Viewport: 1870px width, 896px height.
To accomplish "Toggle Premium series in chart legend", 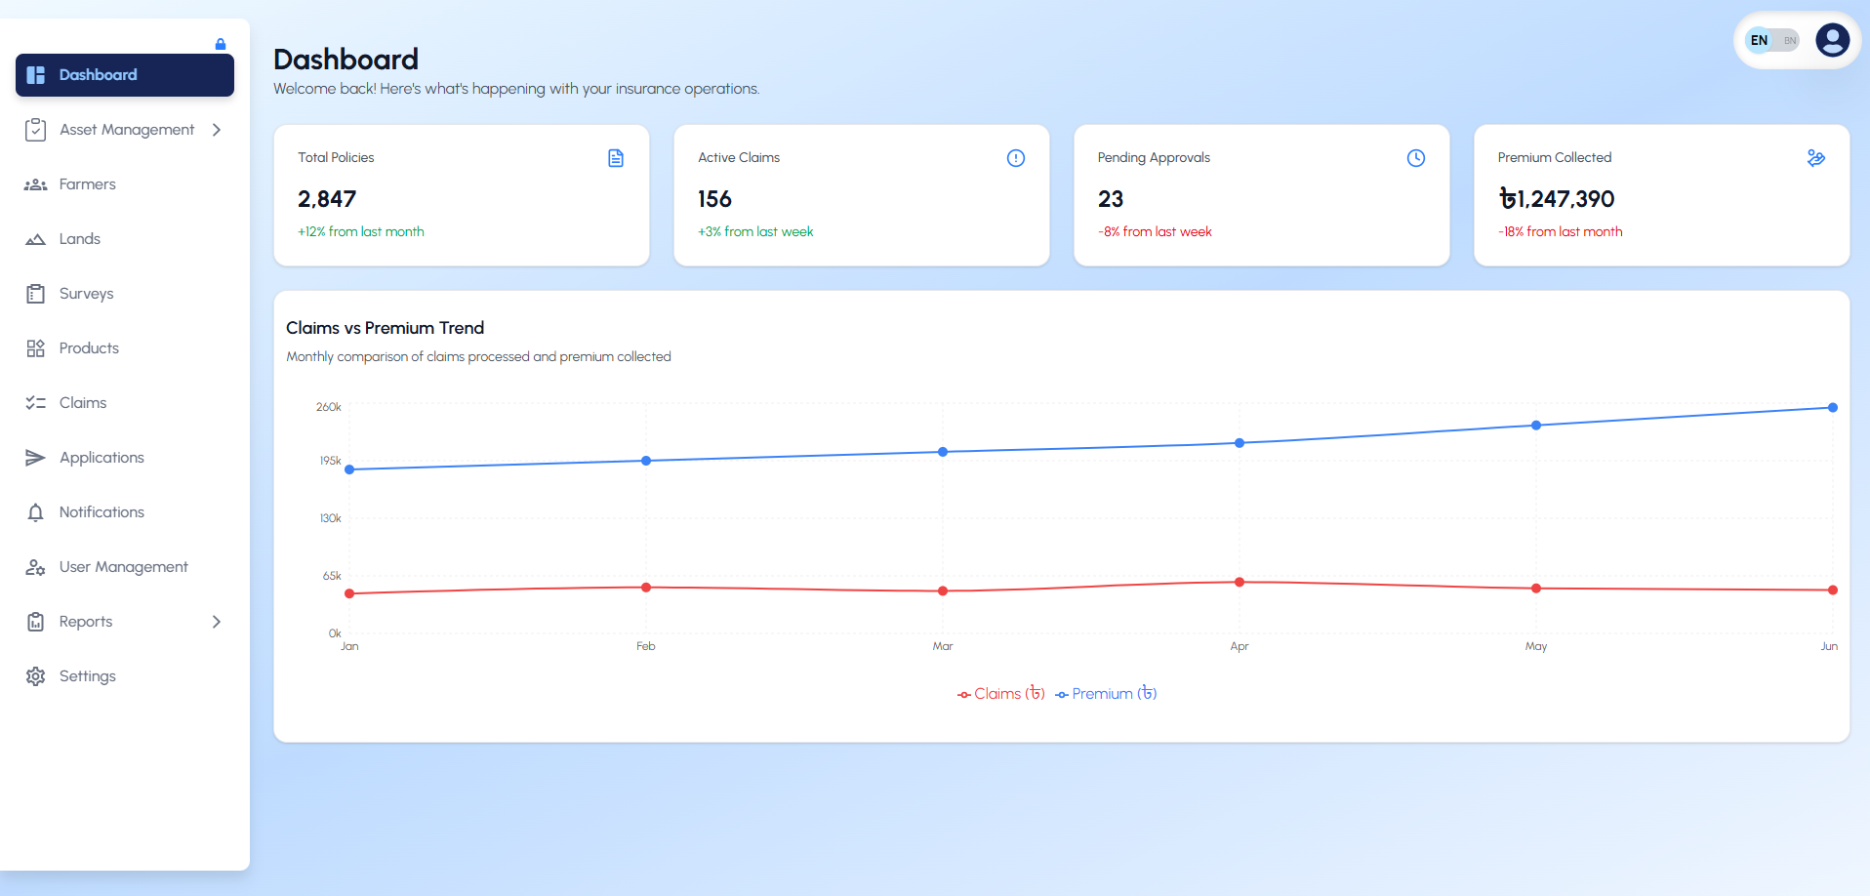I will (1107, 694).
